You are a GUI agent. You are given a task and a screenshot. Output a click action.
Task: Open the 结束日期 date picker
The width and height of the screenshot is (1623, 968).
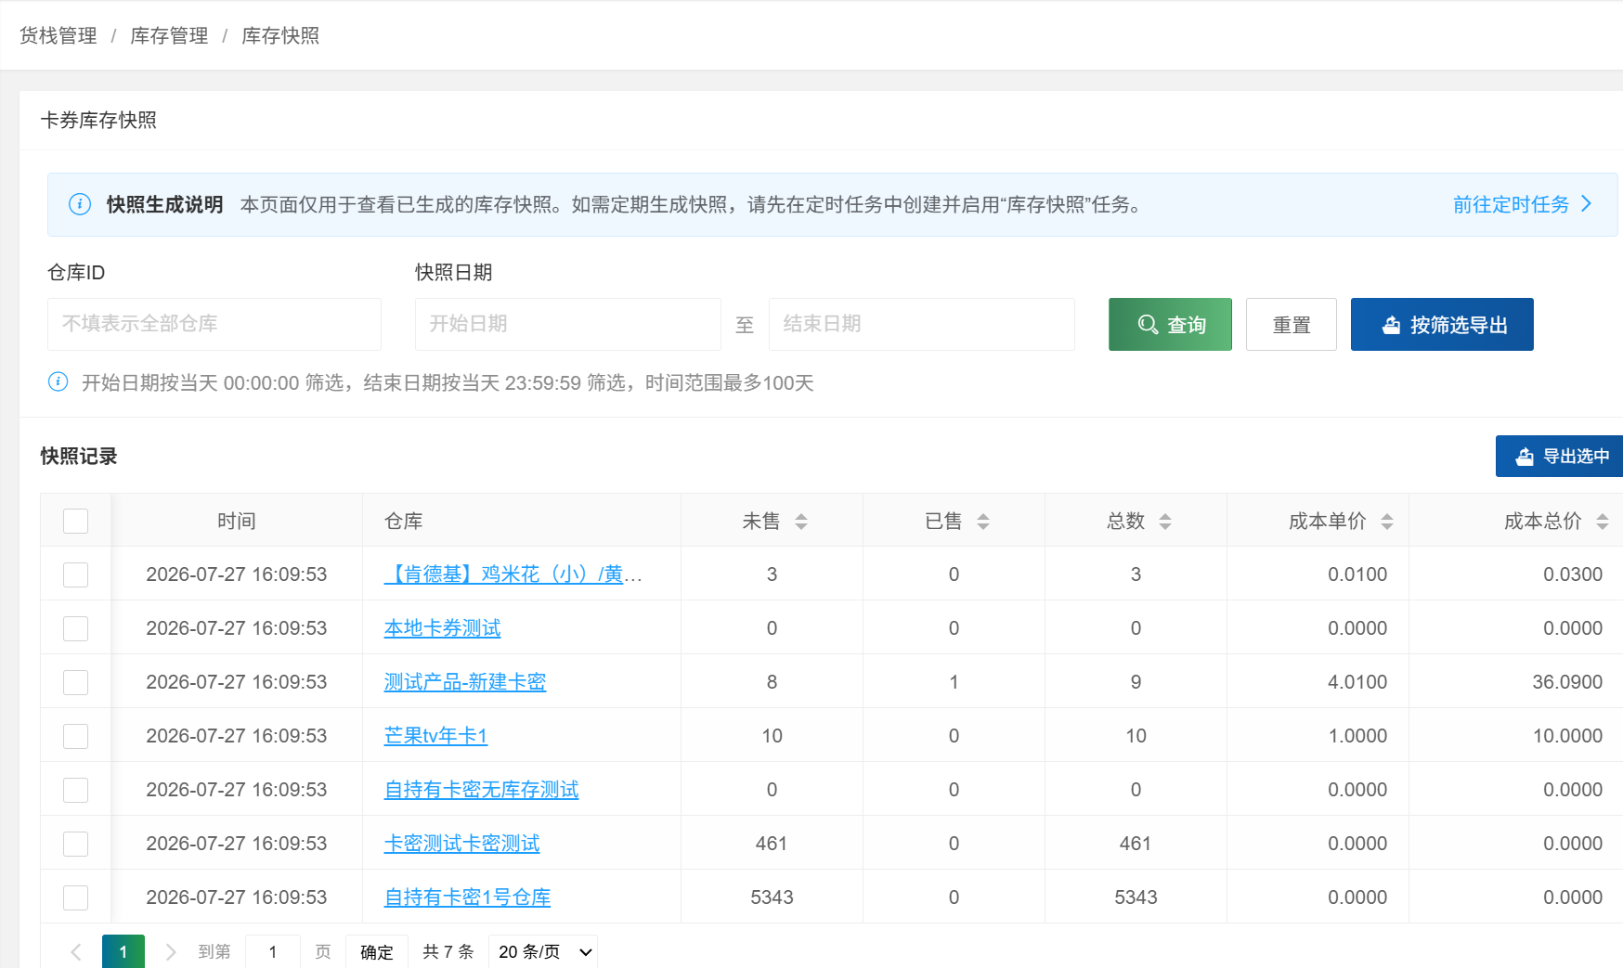[922, 324]
